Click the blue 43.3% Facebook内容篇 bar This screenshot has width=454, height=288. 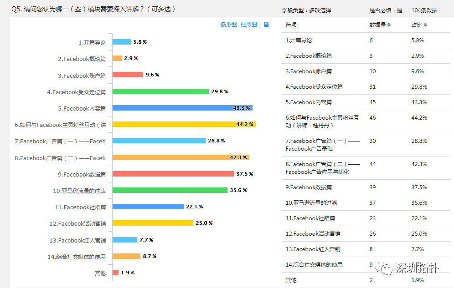click(182, 108)
